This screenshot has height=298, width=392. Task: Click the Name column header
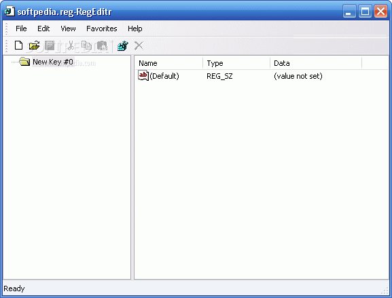(169, 63)
